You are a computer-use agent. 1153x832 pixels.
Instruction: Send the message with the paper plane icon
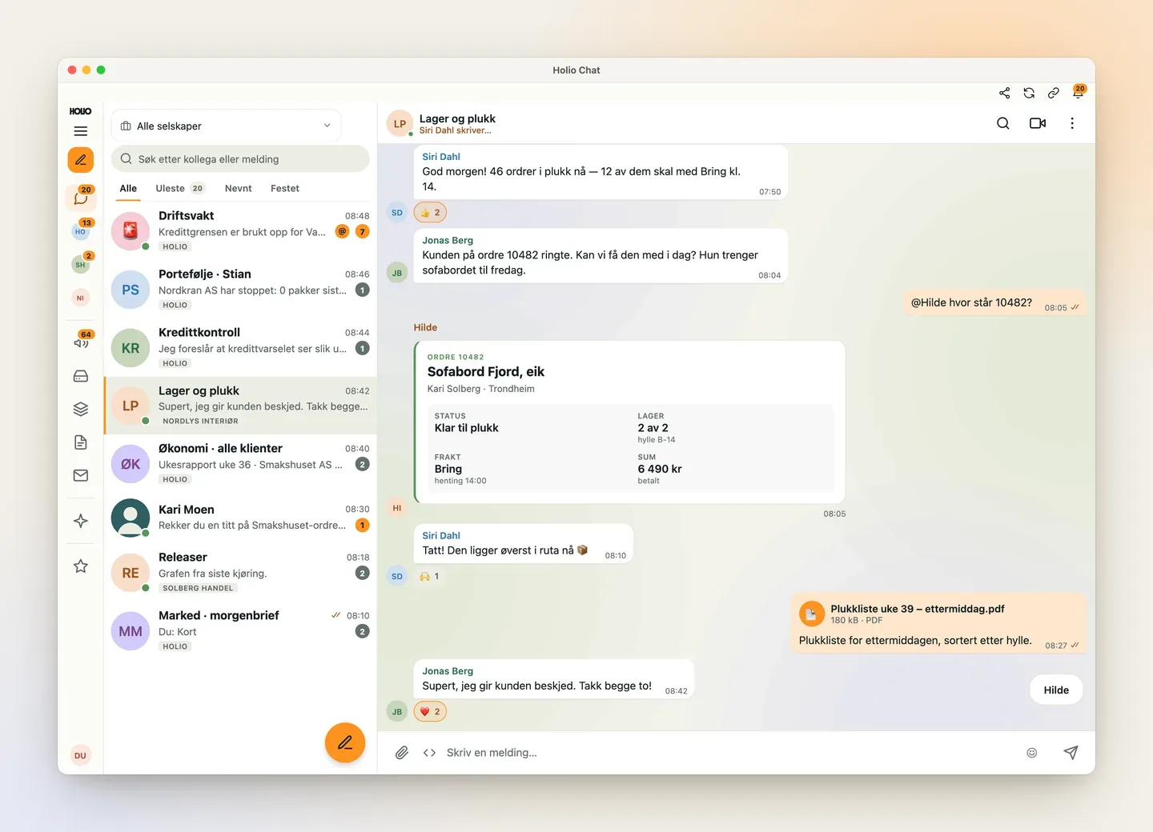tap(1071, 753)
